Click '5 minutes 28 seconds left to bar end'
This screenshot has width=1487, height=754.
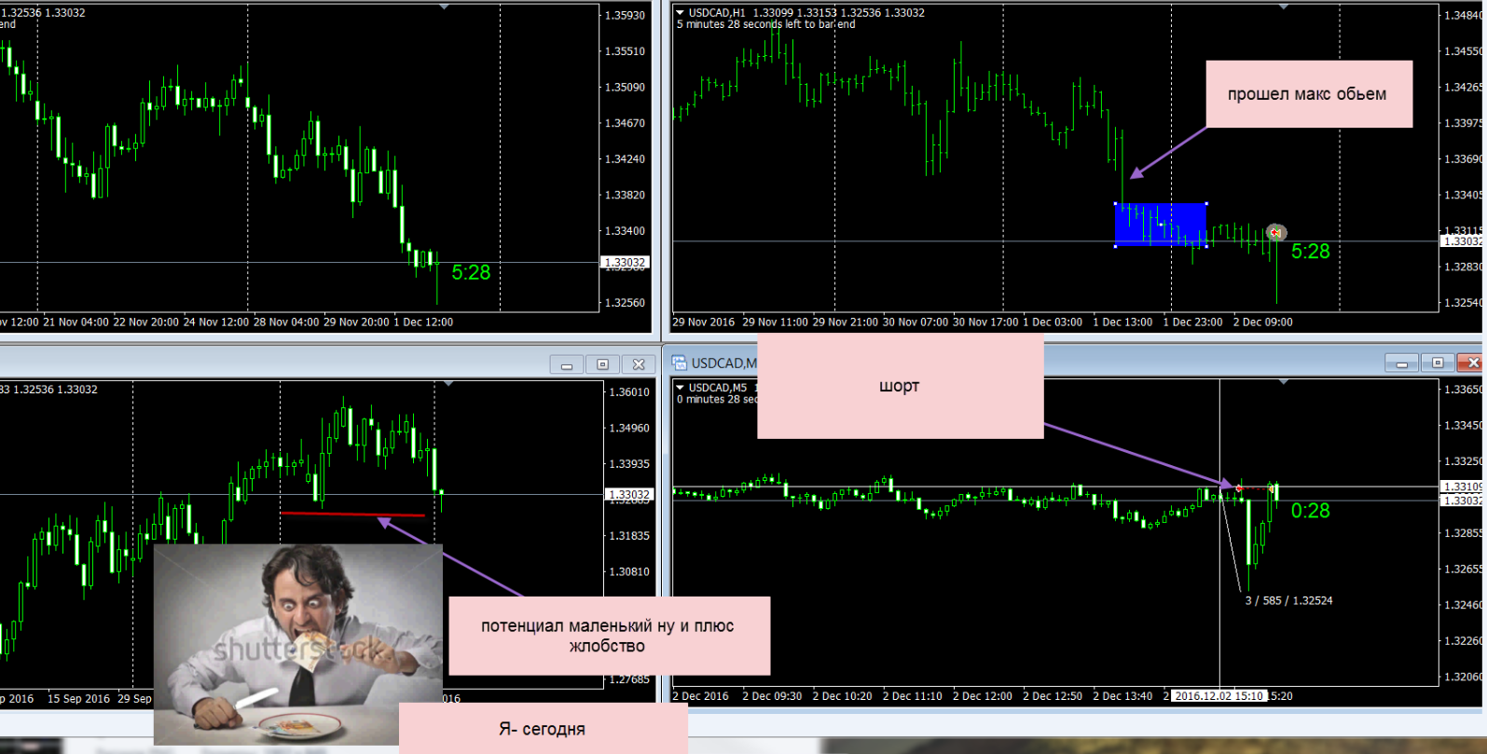[x=766, y=24]
